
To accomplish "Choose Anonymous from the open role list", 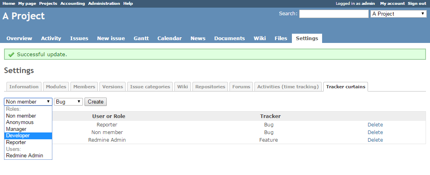I will click(x=20, y=122).
